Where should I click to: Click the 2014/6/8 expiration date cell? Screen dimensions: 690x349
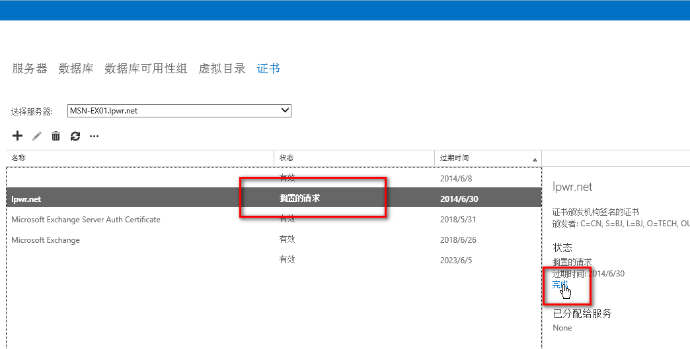[456, 179]
